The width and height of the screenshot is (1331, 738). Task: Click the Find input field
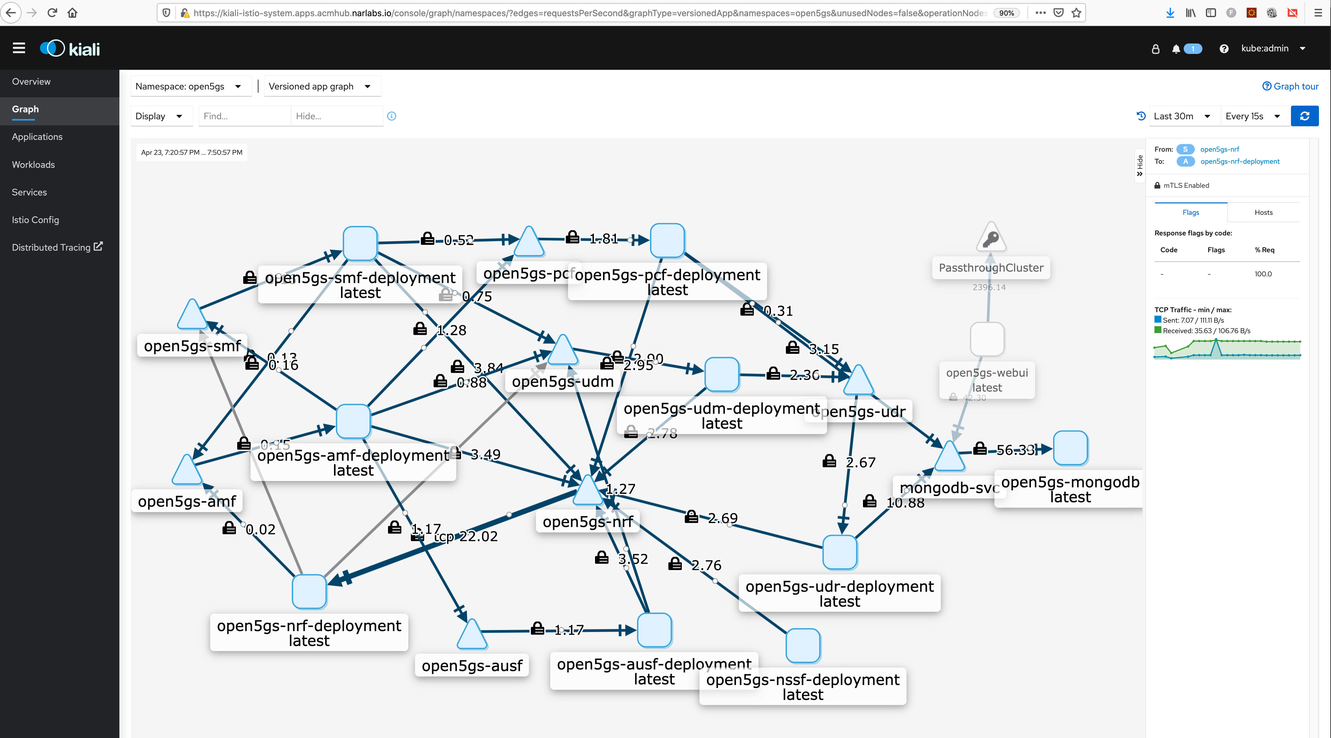(x=244, y=116)
